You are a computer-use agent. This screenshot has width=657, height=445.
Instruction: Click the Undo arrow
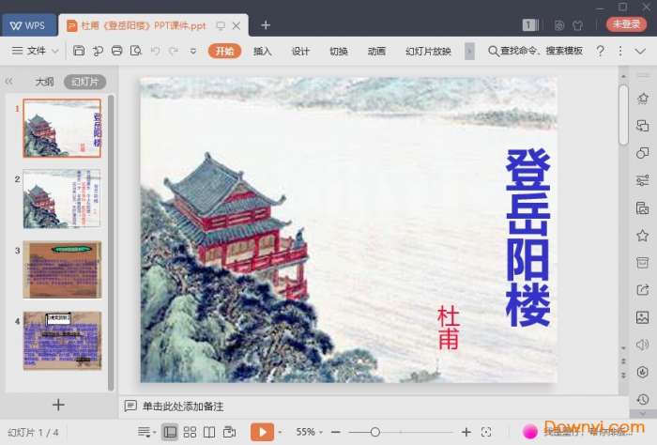(155, 51)
